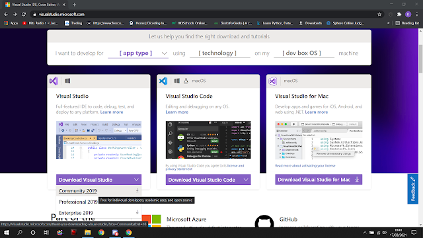Open the Hits Radio 1 bookmark
This screenshot has height=238, width=423.
(x=40, y=23)
